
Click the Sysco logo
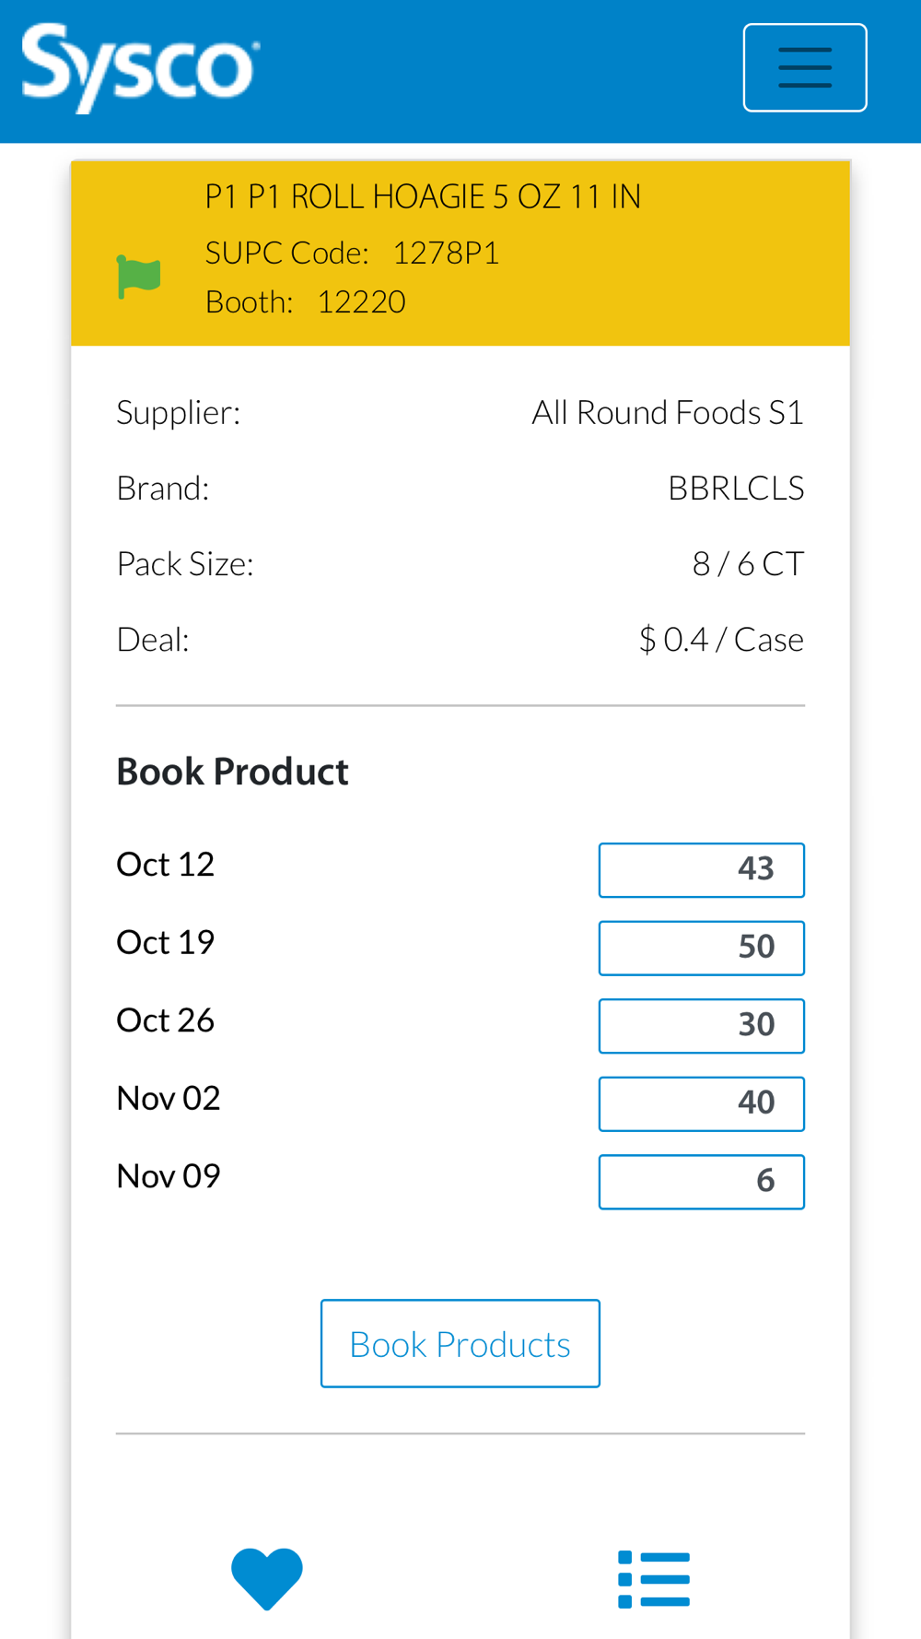click(140, 67)
